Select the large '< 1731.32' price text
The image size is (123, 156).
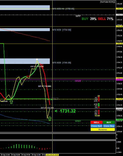tap(65, 111)
